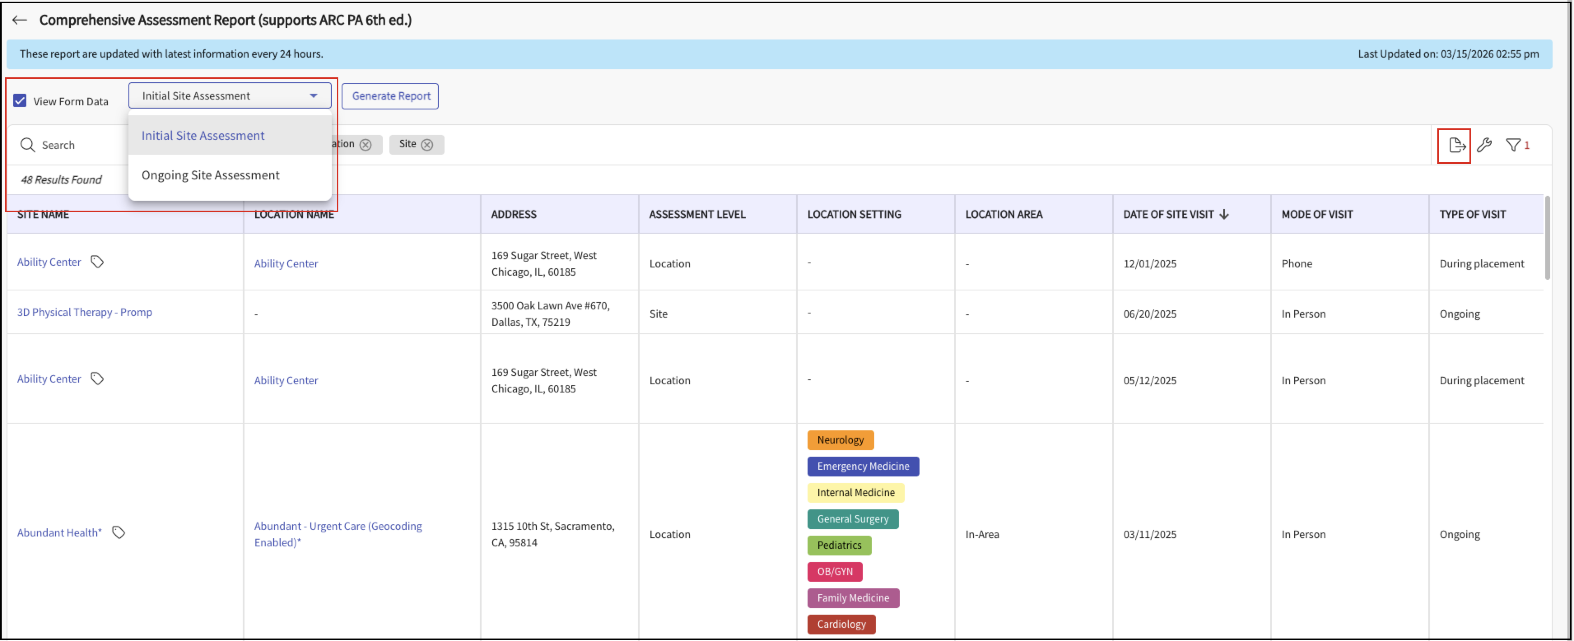The image size is (1574, 641).
Task: Click the table vertical scrollbar
Action: (x=1547, y=238)
